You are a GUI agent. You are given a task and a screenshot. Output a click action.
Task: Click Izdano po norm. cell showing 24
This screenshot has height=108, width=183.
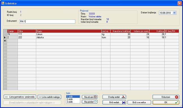(140, 34)
